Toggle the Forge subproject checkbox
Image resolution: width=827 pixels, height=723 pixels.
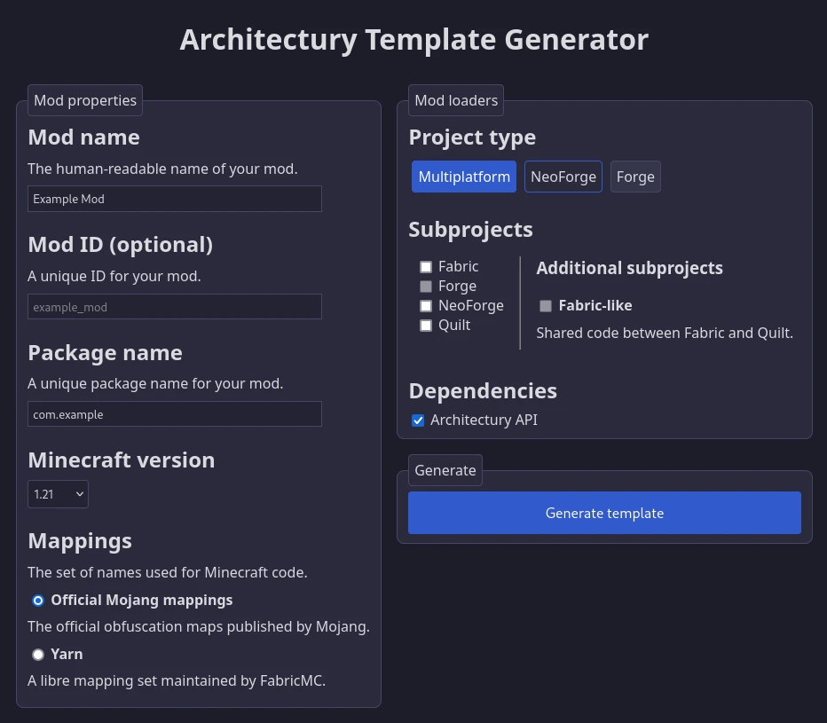click(x=426, y=287)
